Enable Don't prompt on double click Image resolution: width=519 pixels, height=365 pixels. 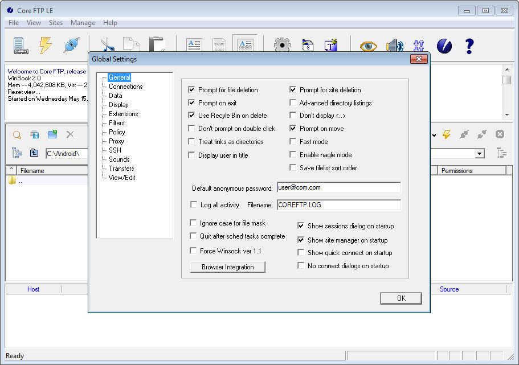pyautogui.click(x=191, y=128)
